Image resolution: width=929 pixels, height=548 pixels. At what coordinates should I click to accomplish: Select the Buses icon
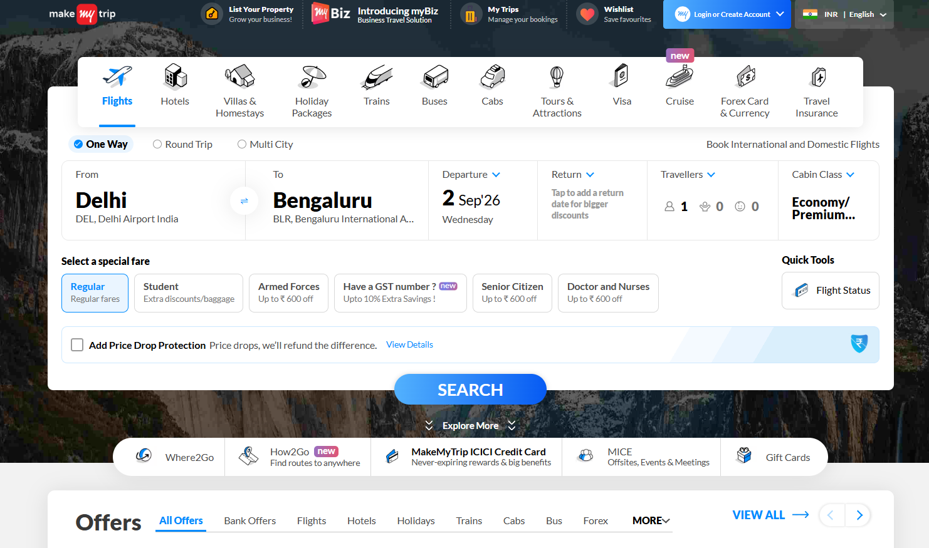pyautogui.click(x=435, y=77)
